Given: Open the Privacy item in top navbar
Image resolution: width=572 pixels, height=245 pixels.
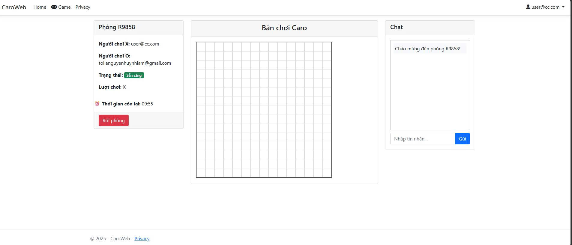Looking at the screenshot, I should pyautogui.click(x=83, y=7).
